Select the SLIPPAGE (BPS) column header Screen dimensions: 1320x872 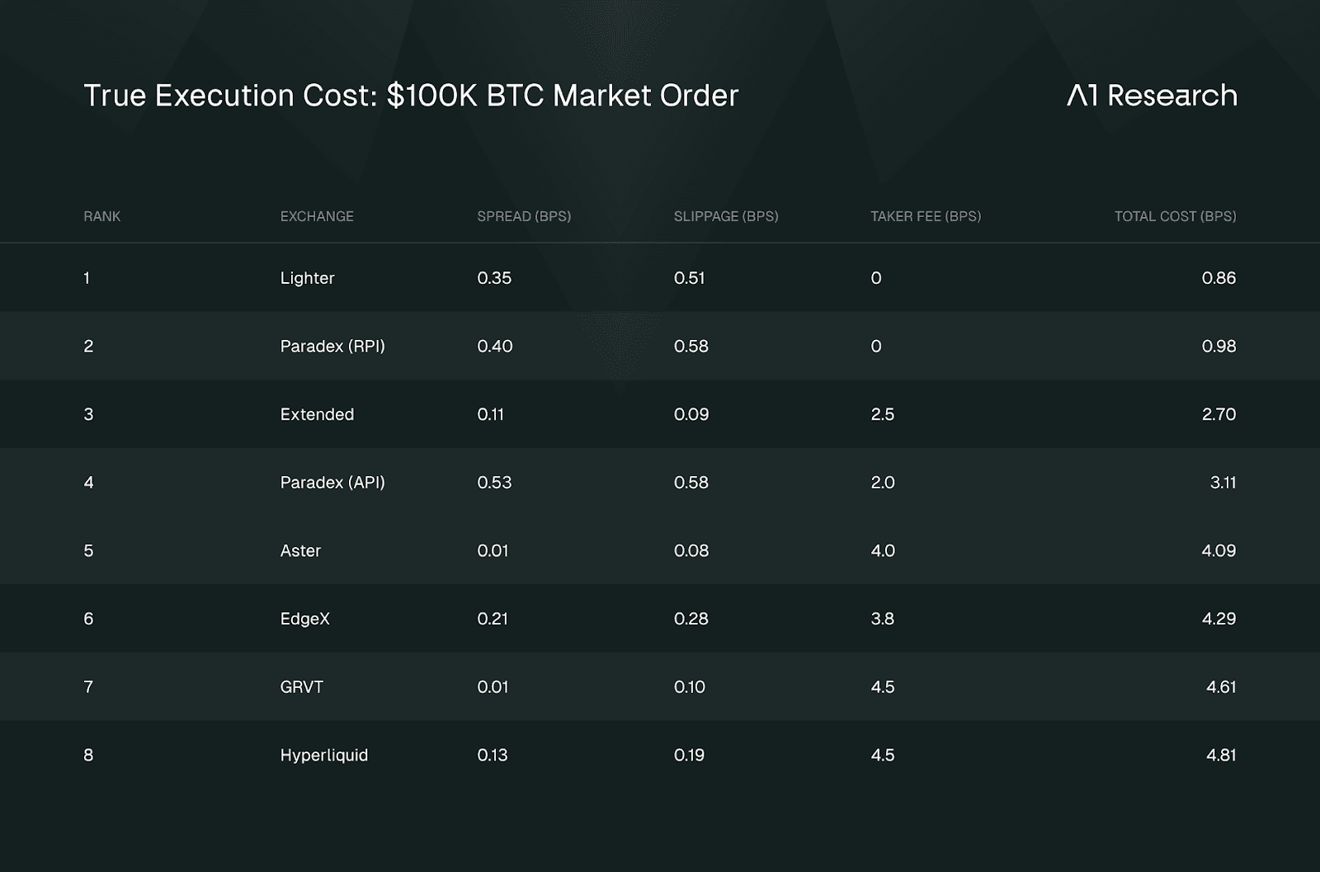[726, 216]
